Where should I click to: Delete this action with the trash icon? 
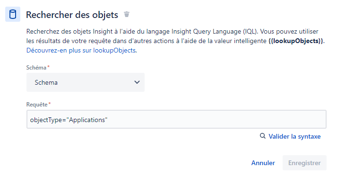click(127, 14)
